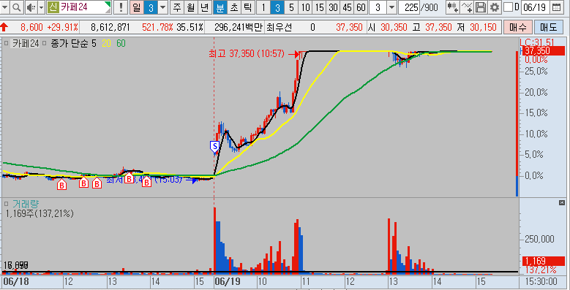Click the 종가 단순 5 legend text
This screenshot has width=570, height=290.
click(x=73, y=44)
